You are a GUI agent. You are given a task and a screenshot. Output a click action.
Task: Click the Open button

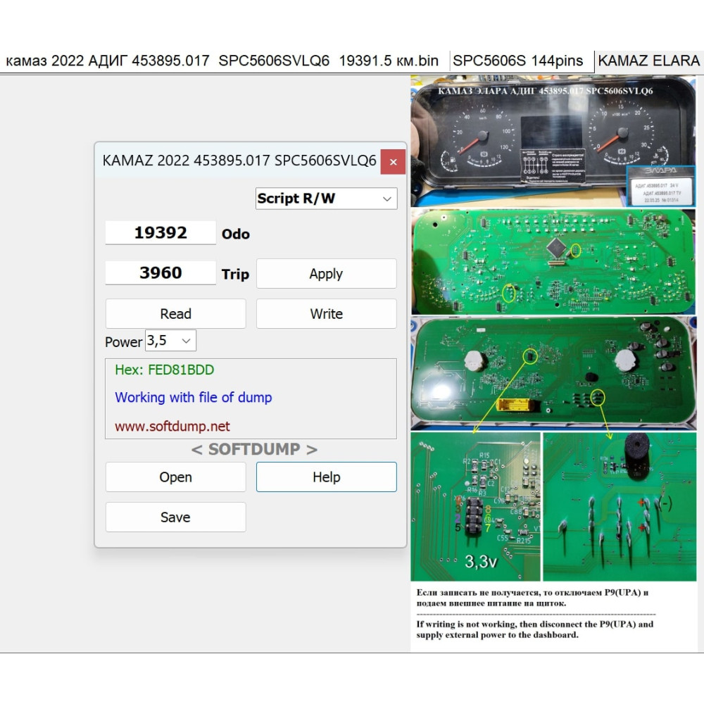(x=175, y=477)
